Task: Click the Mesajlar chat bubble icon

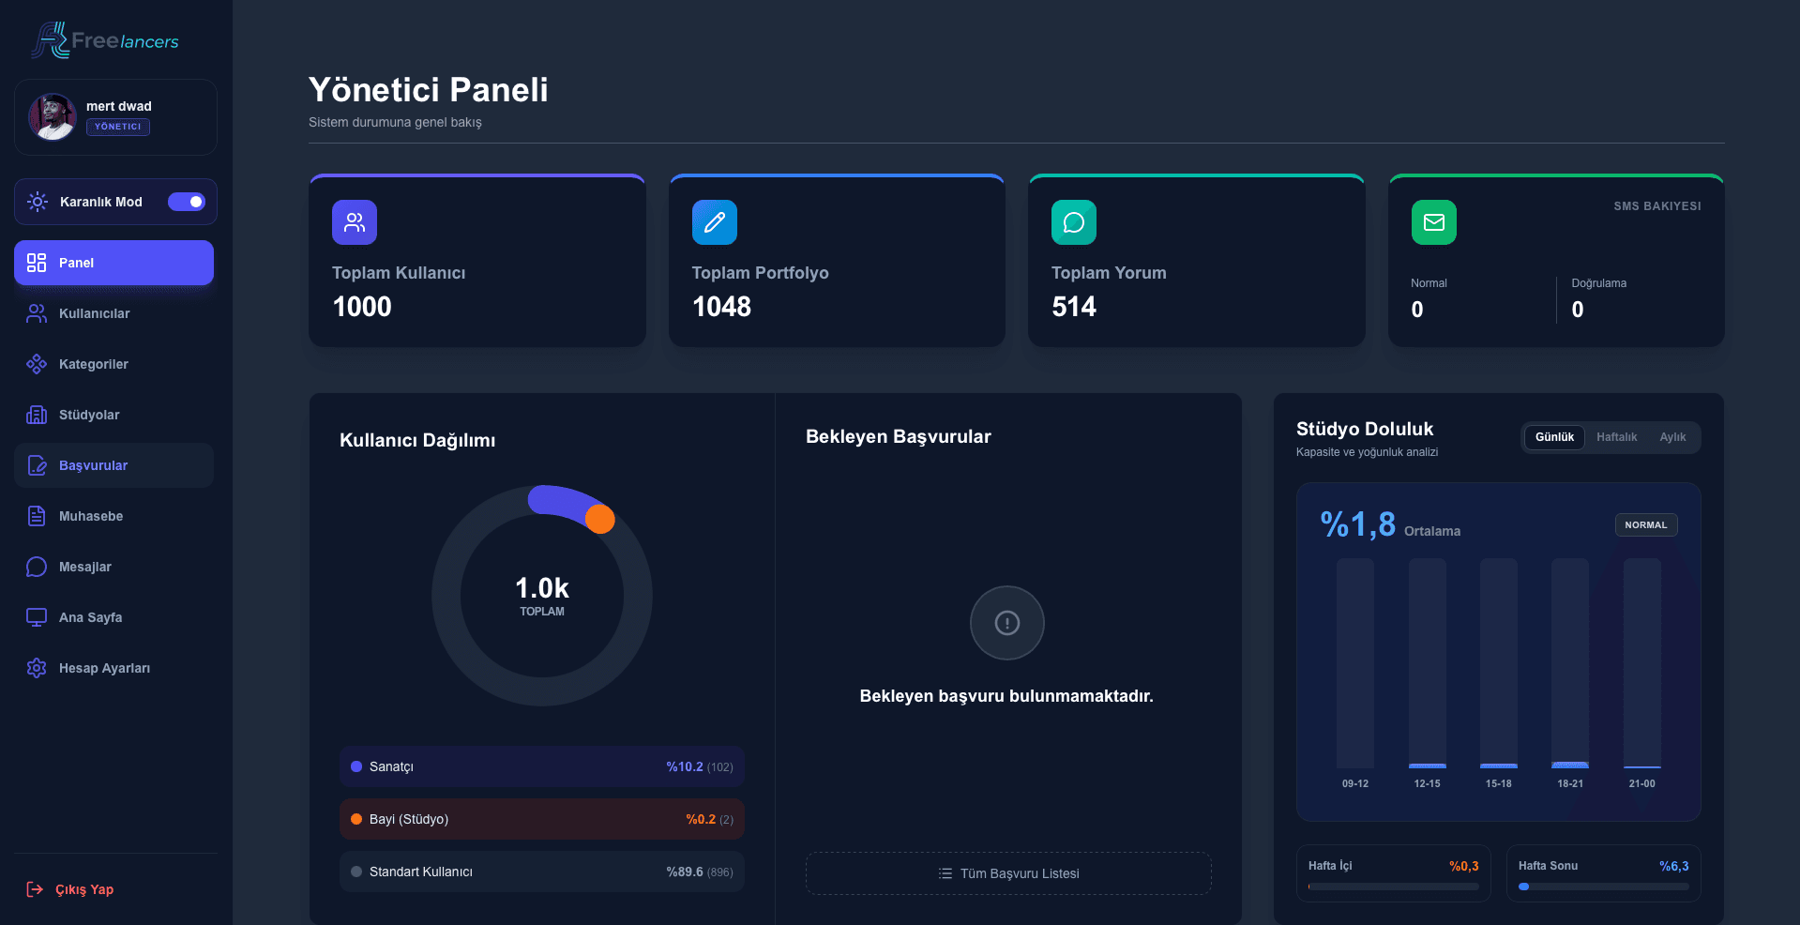Action: pos(37,567)
